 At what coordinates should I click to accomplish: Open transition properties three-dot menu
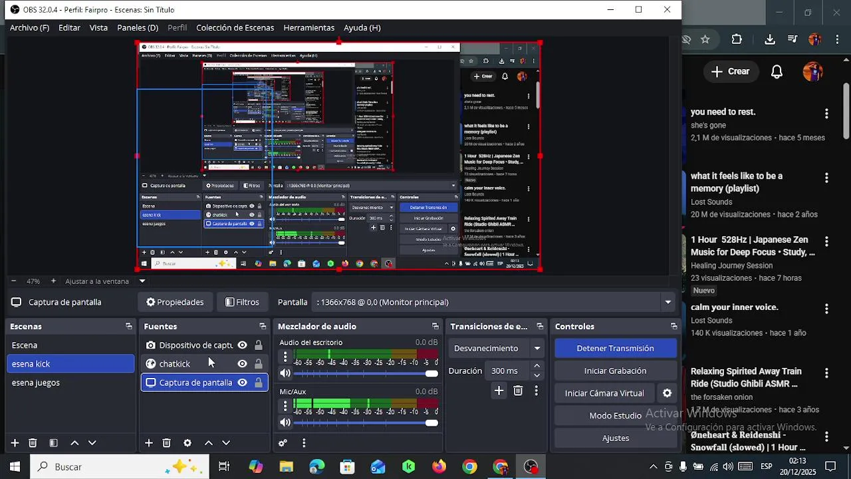[x=536, y=391]
